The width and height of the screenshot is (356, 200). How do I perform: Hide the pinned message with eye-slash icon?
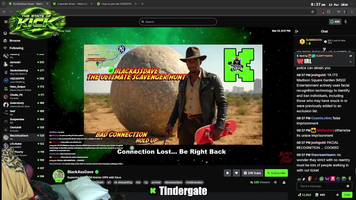[350, 56]
